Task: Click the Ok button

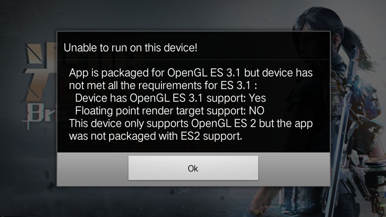Action: 193,168
